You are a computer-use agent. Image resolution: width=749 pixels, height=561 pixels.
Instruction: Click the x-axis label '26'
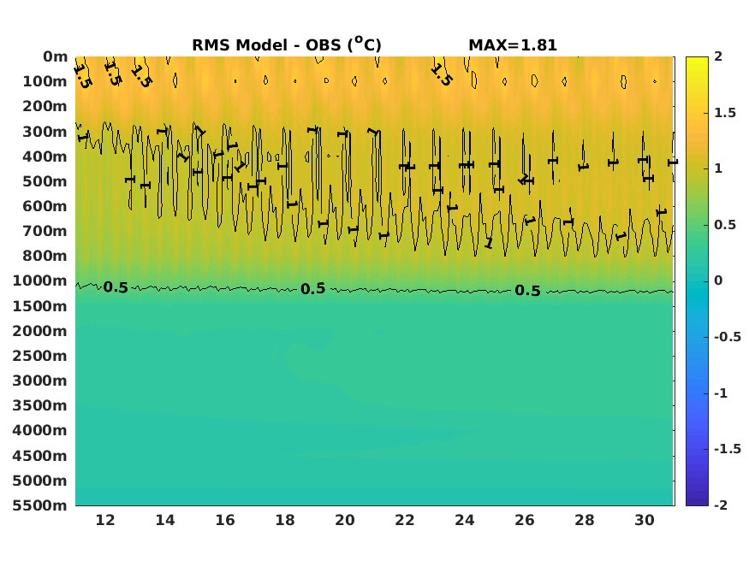[525, 520]
